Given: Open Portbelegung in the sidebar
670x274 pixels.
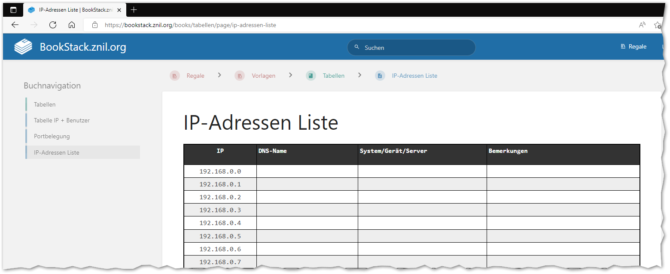Looking at the screenshot, I should [52, 136].
